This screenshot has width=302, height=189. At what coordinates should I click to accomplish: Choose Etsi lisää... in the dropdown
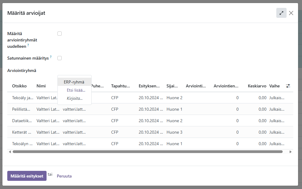(76, 90)
